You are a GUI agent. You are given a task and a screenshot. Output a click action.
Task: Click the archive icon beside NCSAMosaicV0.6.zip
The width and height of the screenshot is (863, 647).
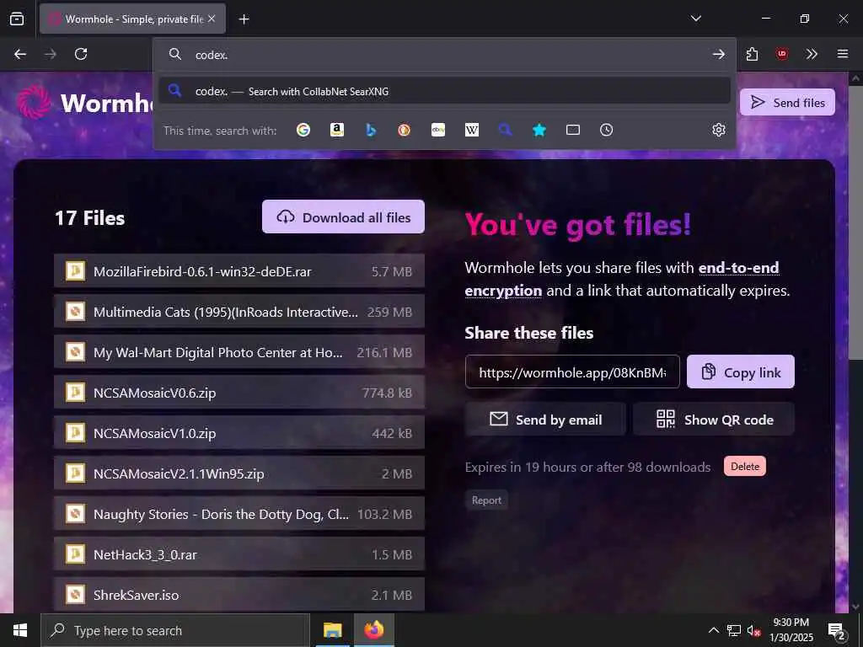[75, 393]
